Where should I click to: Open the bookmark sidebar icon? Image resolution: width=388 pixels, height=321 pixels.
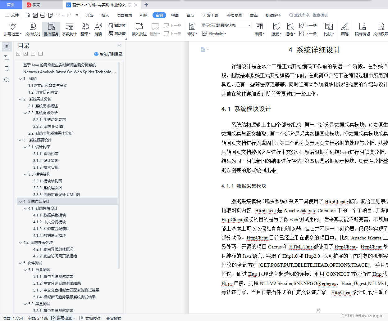click(x=7, y=69)
